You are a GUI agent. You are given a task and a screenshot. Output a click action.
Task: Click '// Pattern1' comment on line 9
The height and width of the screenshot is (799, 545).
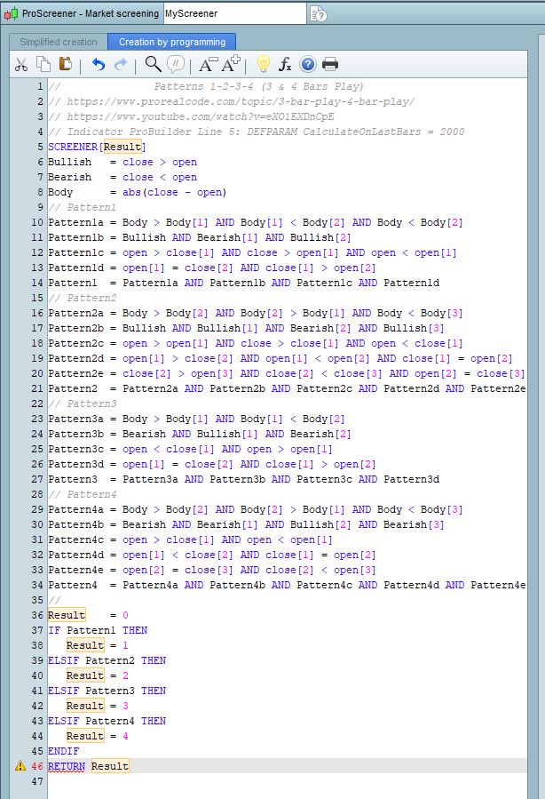point(82,207)
